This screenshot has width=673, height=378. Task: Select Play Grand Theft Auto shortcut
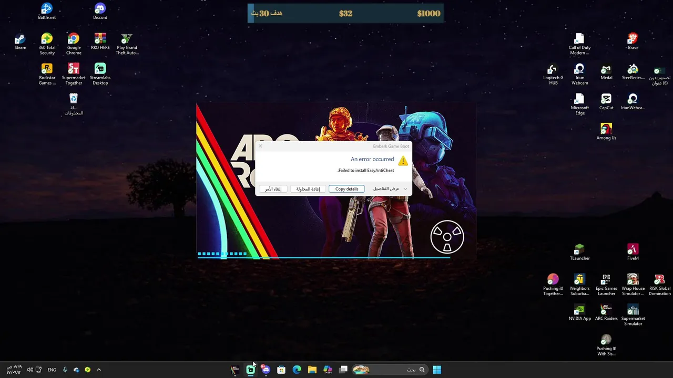click(127, 44)
